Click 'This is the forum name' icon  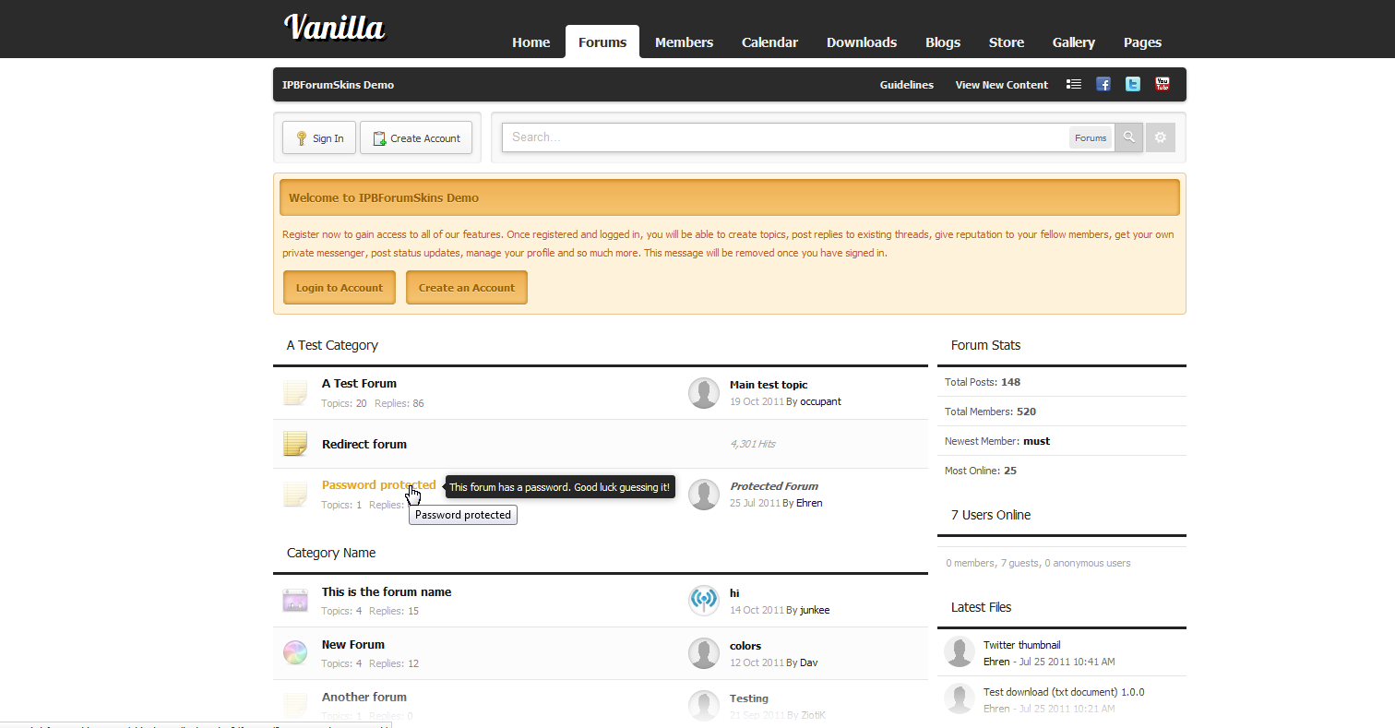tap(295, 601)
